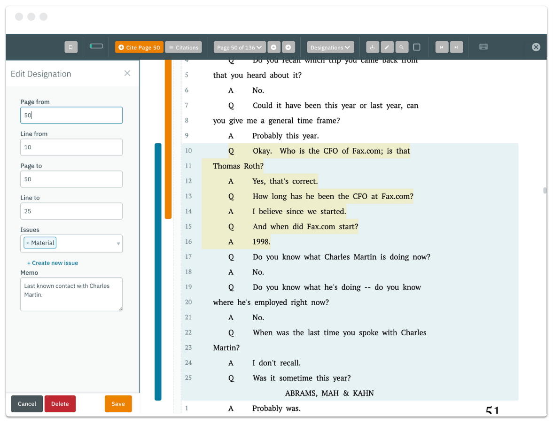This screenshot has width=553, height=424.
Task: Flip the toggle switch beside the bookmark
Action: point(96,47)
